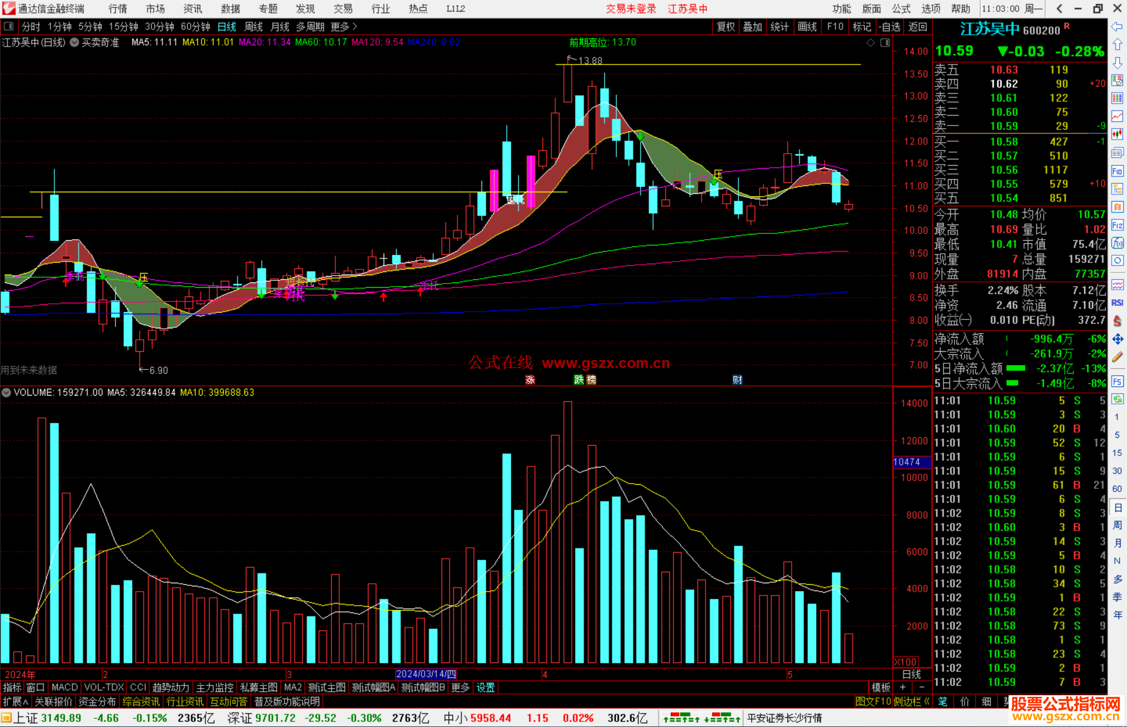Click the blue four-way move arrows icon

[1117, 339]
